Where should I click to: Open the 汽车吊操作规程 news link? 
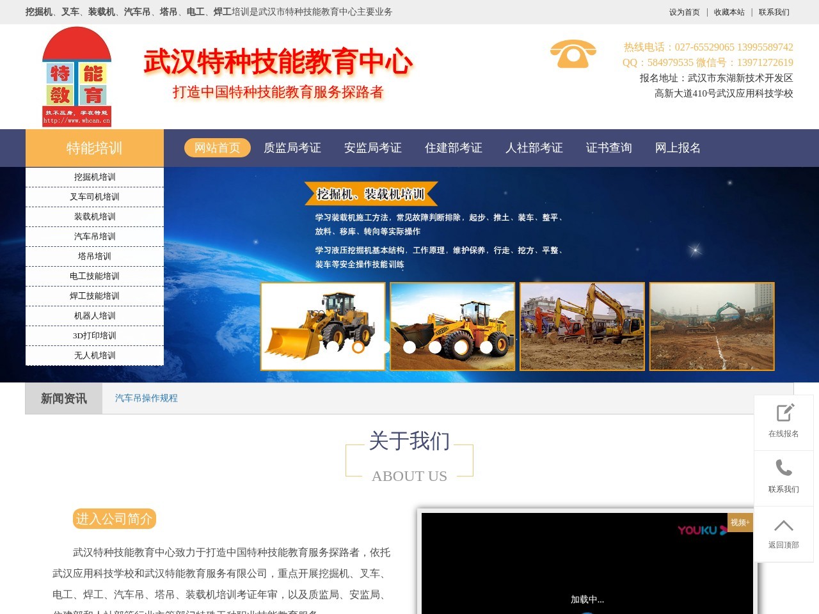pyautogui.click(x=147, y=398)
